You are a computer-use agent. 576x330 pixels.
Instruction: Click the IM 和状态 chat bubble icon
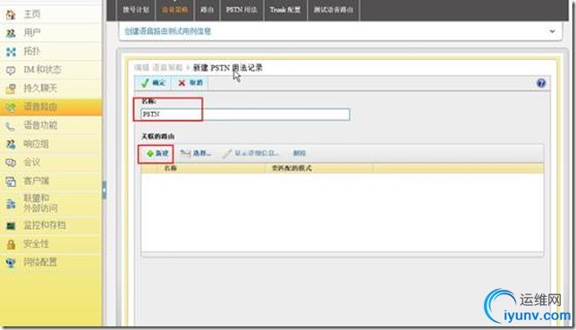11,70
